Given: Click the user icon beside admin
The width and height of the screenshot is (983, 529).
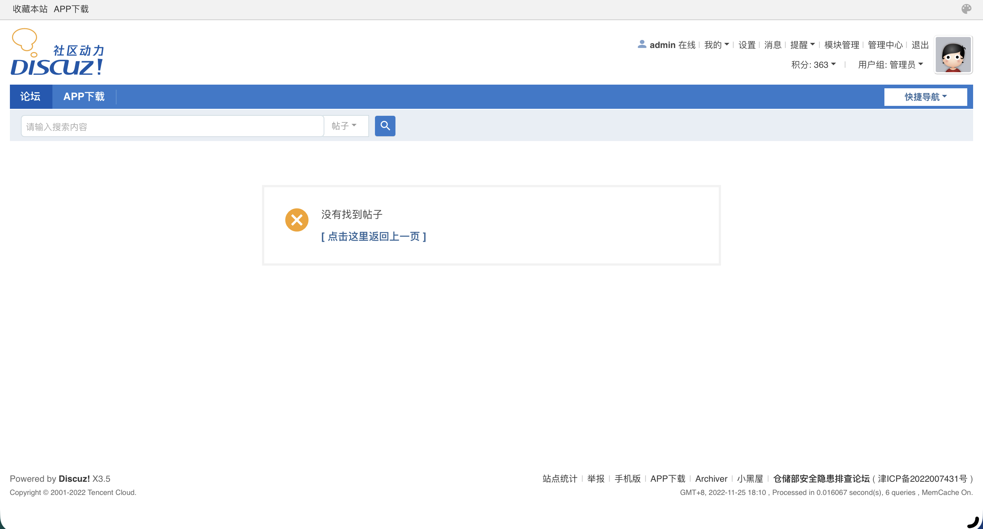Looking at the screenshot, I should 642,45.
